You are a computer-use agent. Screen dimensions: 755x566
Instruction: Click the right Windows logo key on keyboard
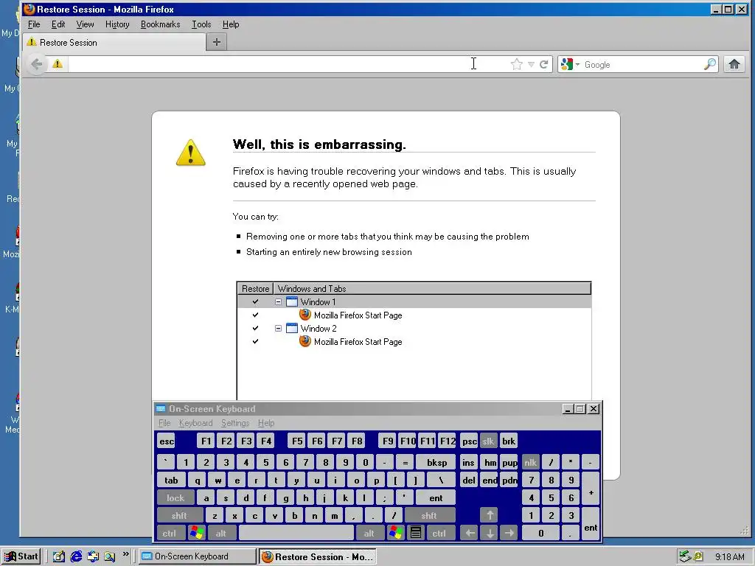tap(396, 533)
